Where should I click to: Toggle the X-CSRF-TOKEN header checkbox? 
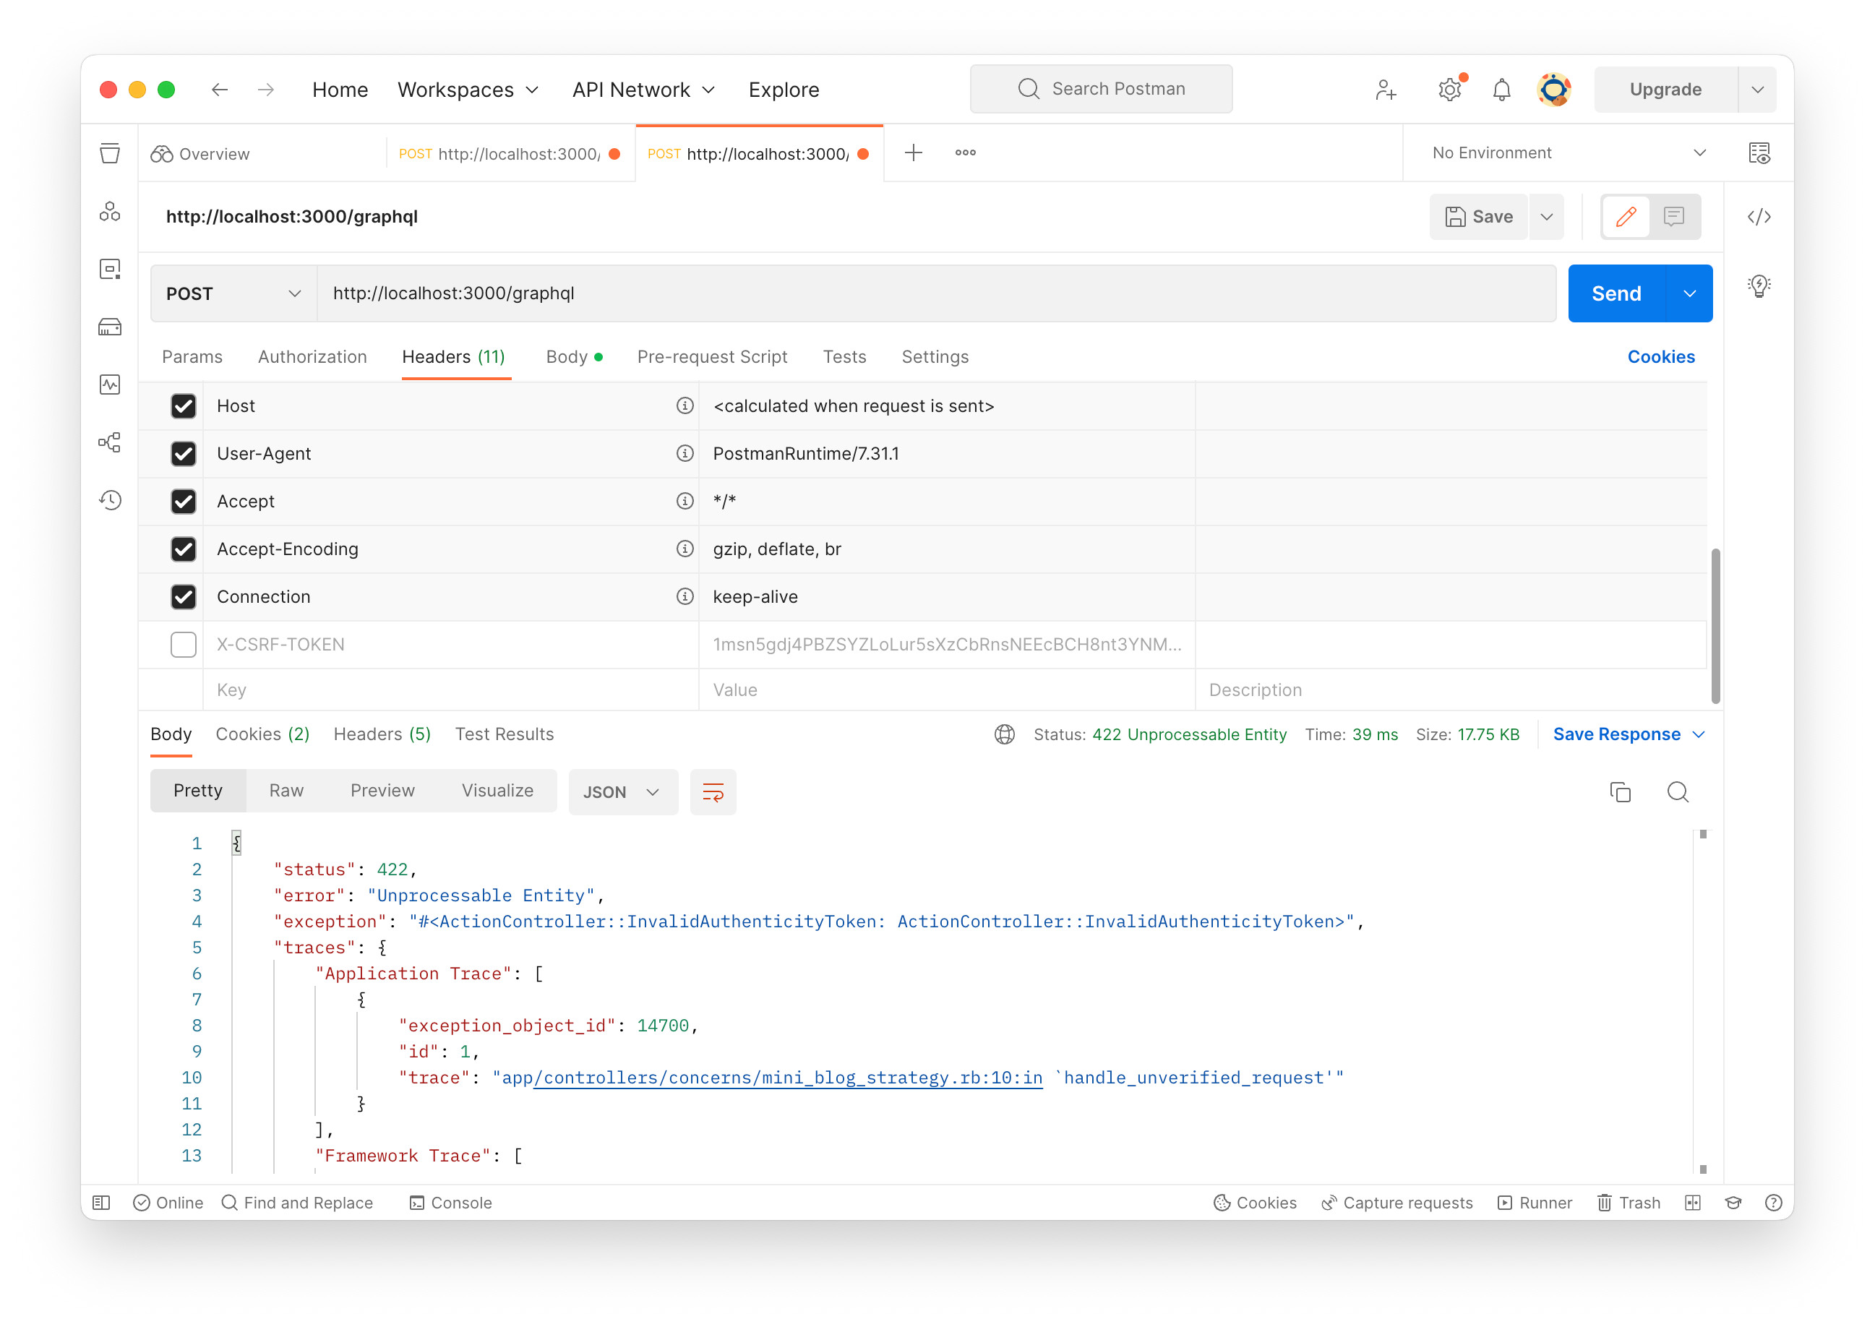tap(182, 643)
